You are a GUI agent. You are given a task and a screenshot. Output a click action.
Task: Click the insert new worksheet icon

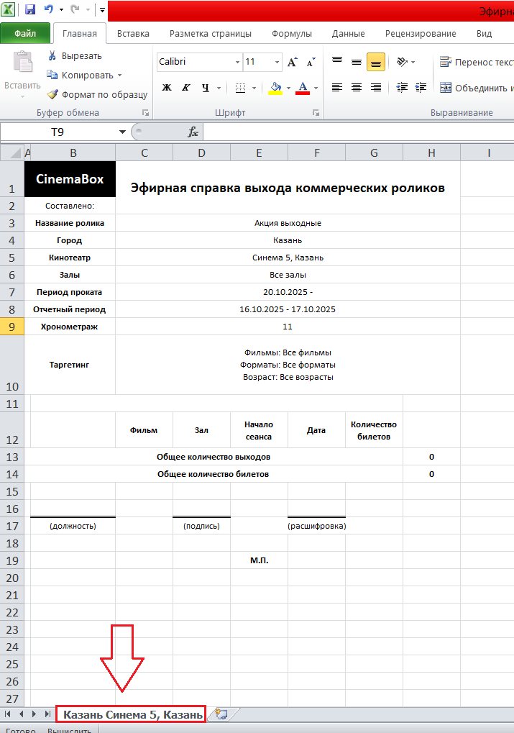pyautogui.click(x=221, y=714)
